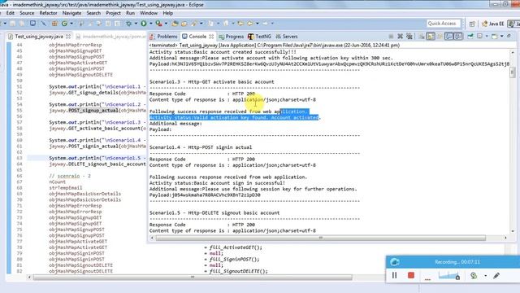Image resolution: width=520 pixels, height=293 pixels.
Task: Stop the screen recording with red square
Action: (411, 275)
